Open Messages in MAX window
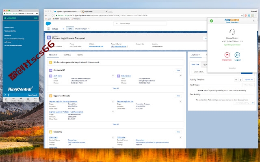 tap(21, 100)
